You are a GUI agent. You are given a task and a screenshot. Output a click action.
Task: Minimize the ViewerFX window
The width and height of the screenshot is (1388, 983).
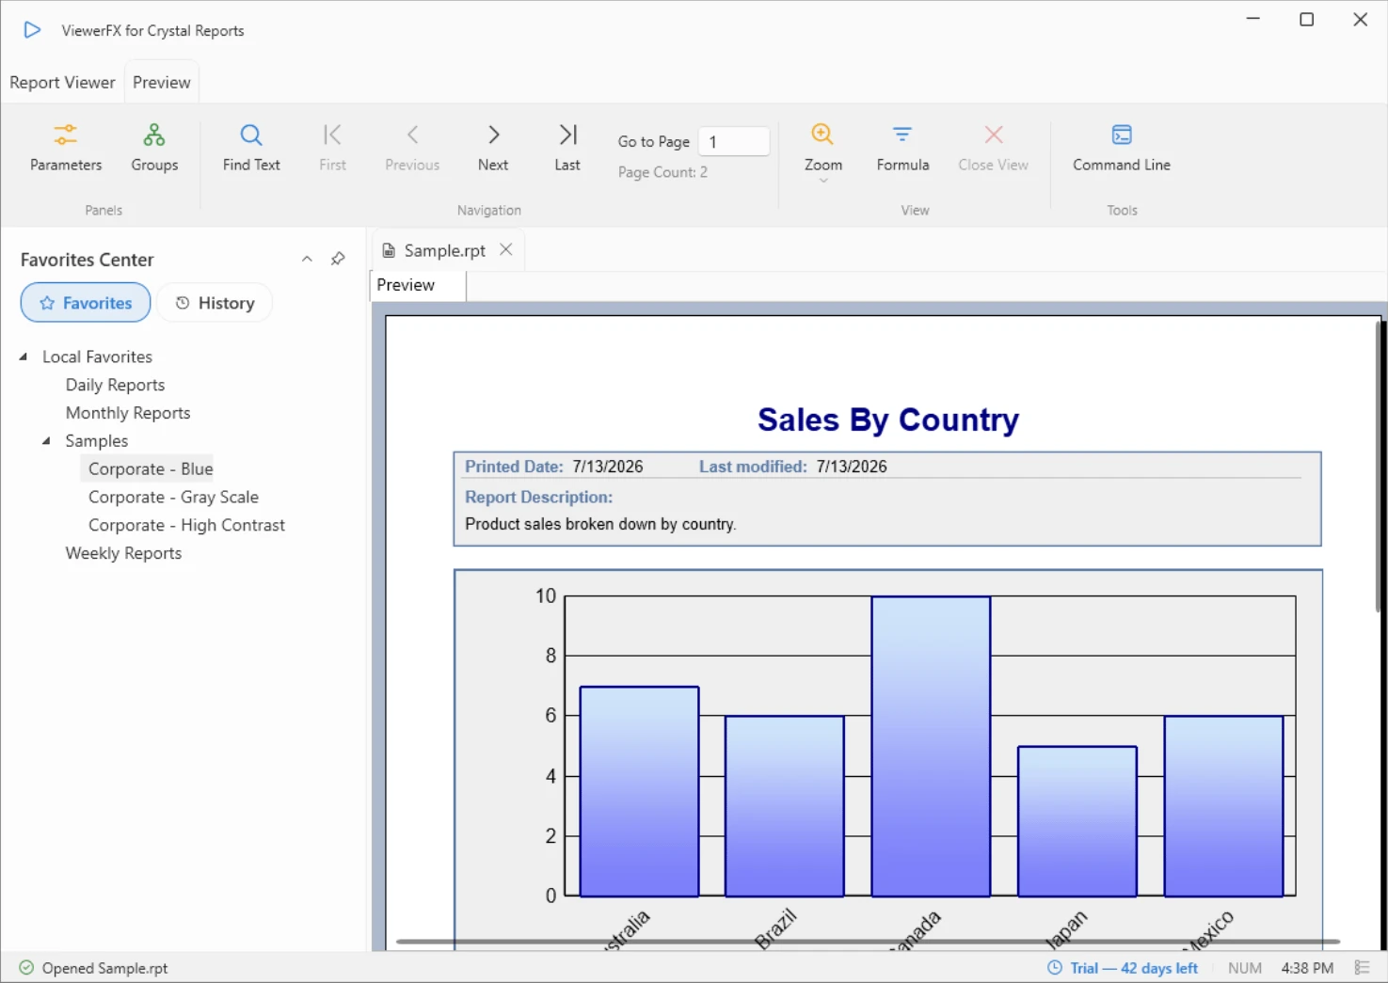pyautogui.click(x=1252, y=19)
